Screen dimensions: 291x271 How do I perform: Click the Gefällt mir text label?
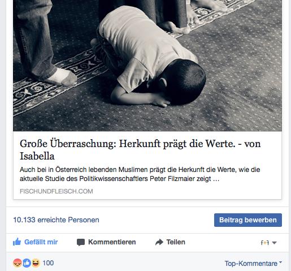[41, 242]
